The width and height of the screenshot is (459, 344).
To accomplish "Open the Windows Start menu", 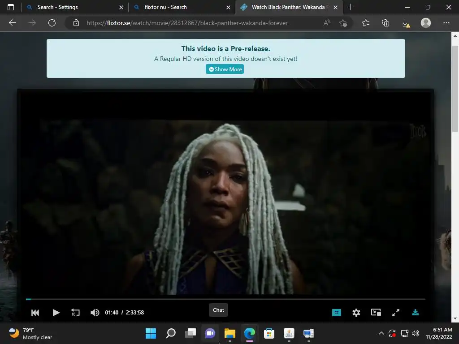I will tap(151, 333).
